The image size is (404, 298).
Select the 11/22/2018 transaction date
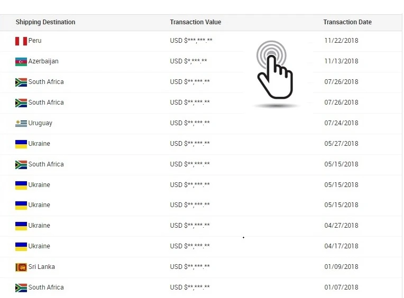pyautogui.click(x=341, y=41)
